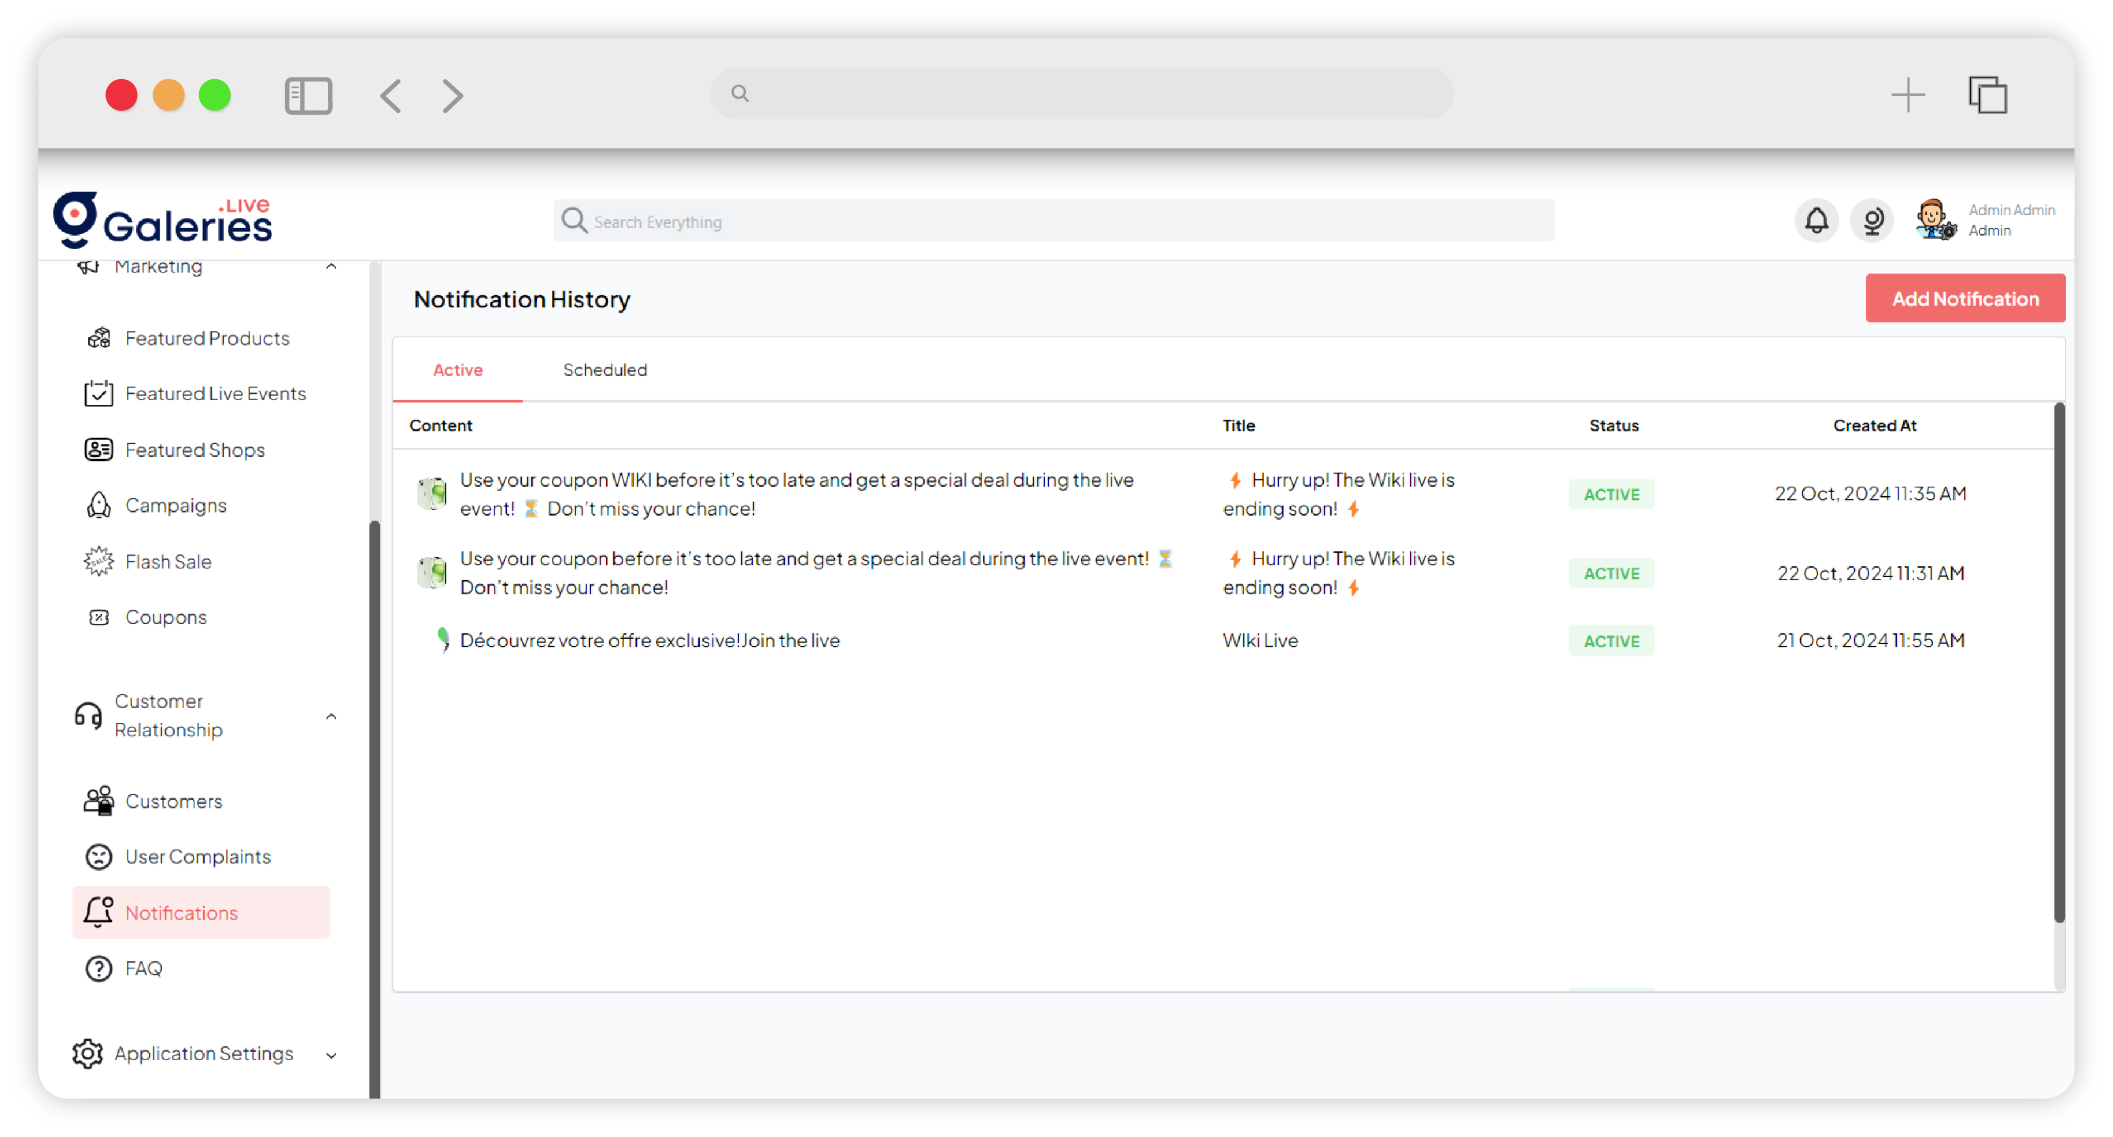Focus the Search Everything field
Viewport: 2113px width, 1137px height.
[1054, 221]
